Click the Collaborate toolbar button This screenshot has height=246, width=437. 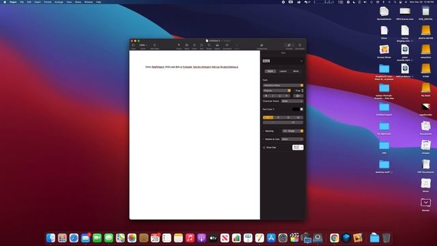point(262,46)
